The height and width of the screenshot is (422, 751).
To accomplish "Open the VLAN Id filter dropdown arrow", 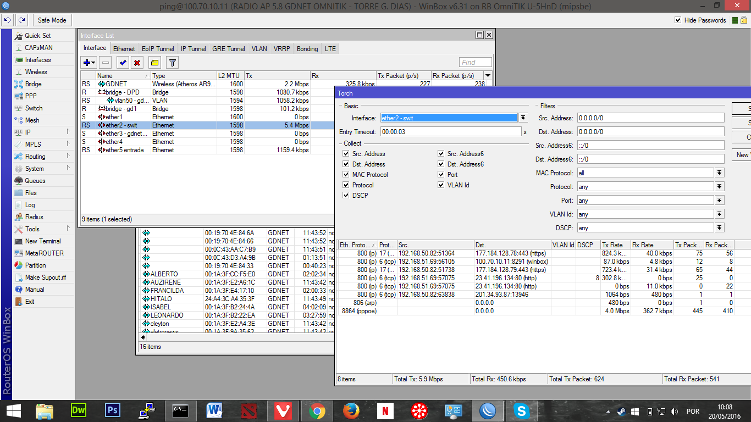I will tap(720, 214).
